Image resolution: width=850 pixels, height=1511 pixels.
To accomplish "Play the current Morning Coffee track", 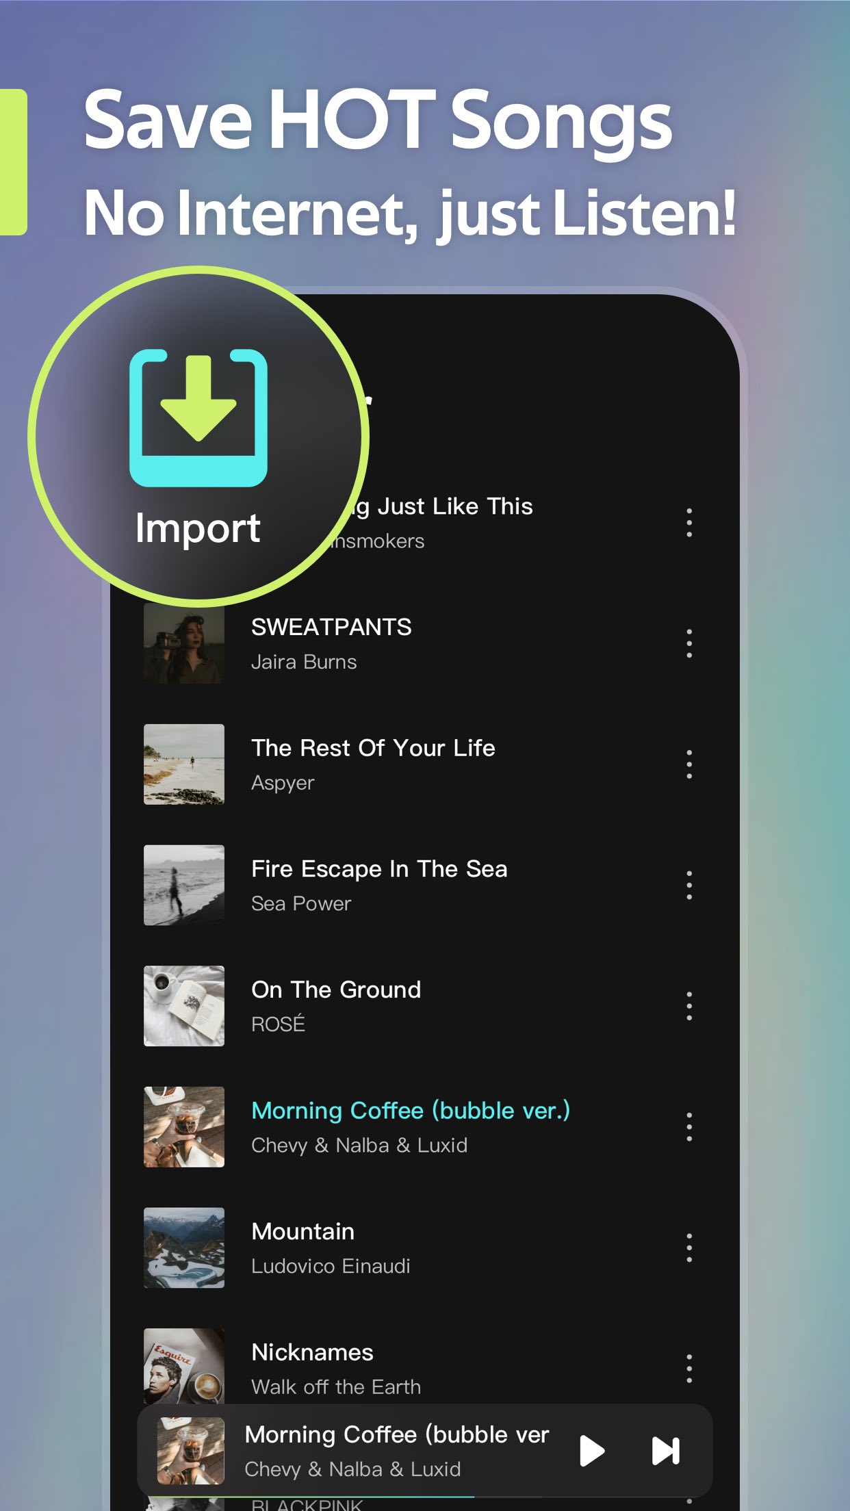I will pos(592,1451).
